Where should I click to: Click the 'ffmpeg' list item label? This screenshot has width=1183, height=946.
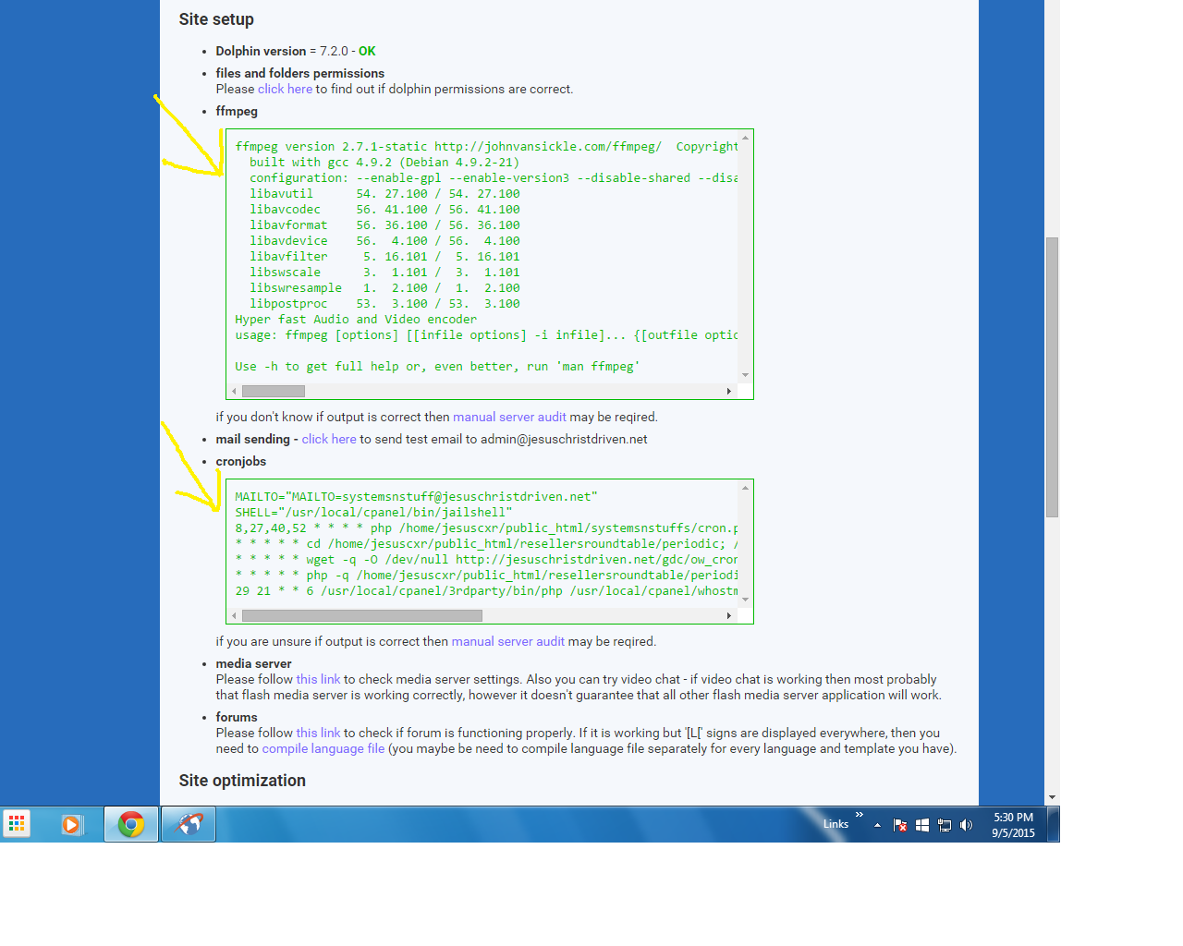click(x=237, y=111)
